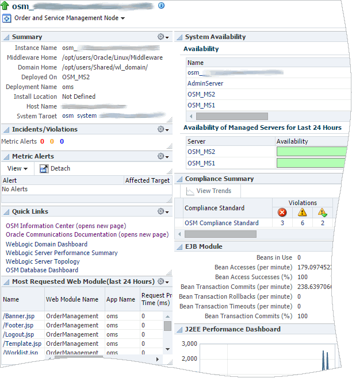
Task: Open OSM Information Center link
Action: (66, 226)
